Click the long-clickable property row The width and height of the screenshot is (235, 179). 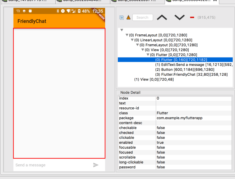(x=175, y=162)
